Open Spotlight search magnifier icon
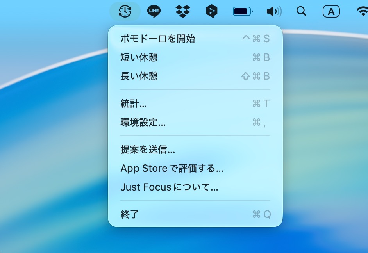The height and width of the screenshot is (253, 368). 301,11
